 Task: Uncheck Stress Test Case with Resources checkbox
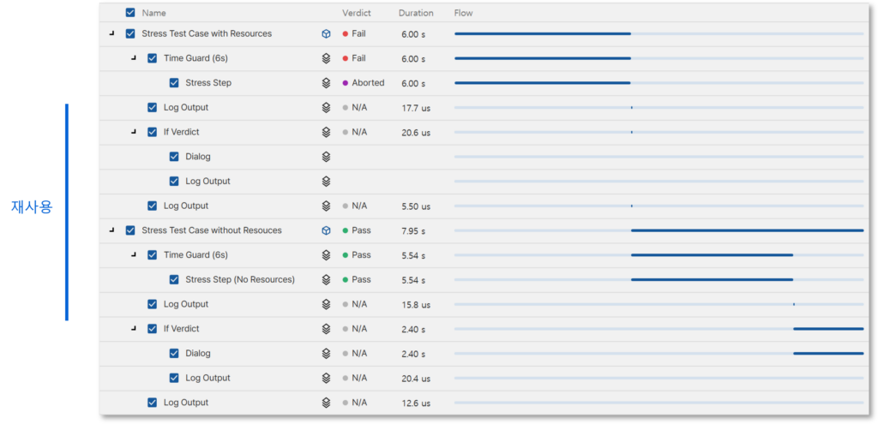(130, 33)
